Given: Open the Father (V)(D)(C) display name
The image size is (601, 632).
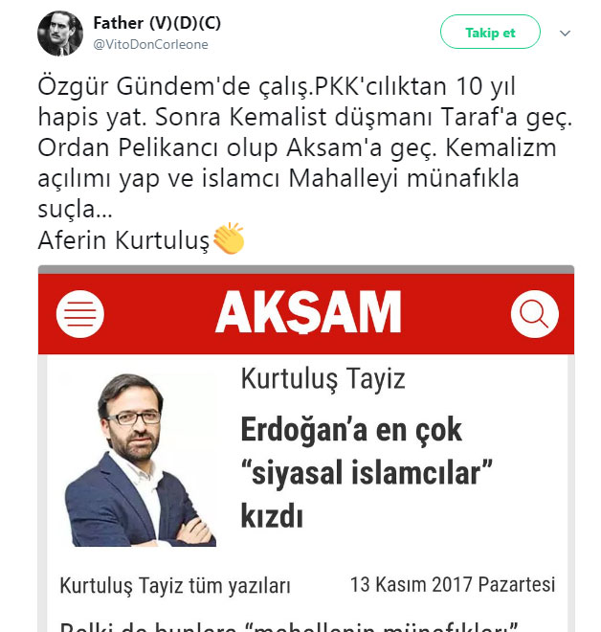Looking at the screenshot, I should coord(157,23).
